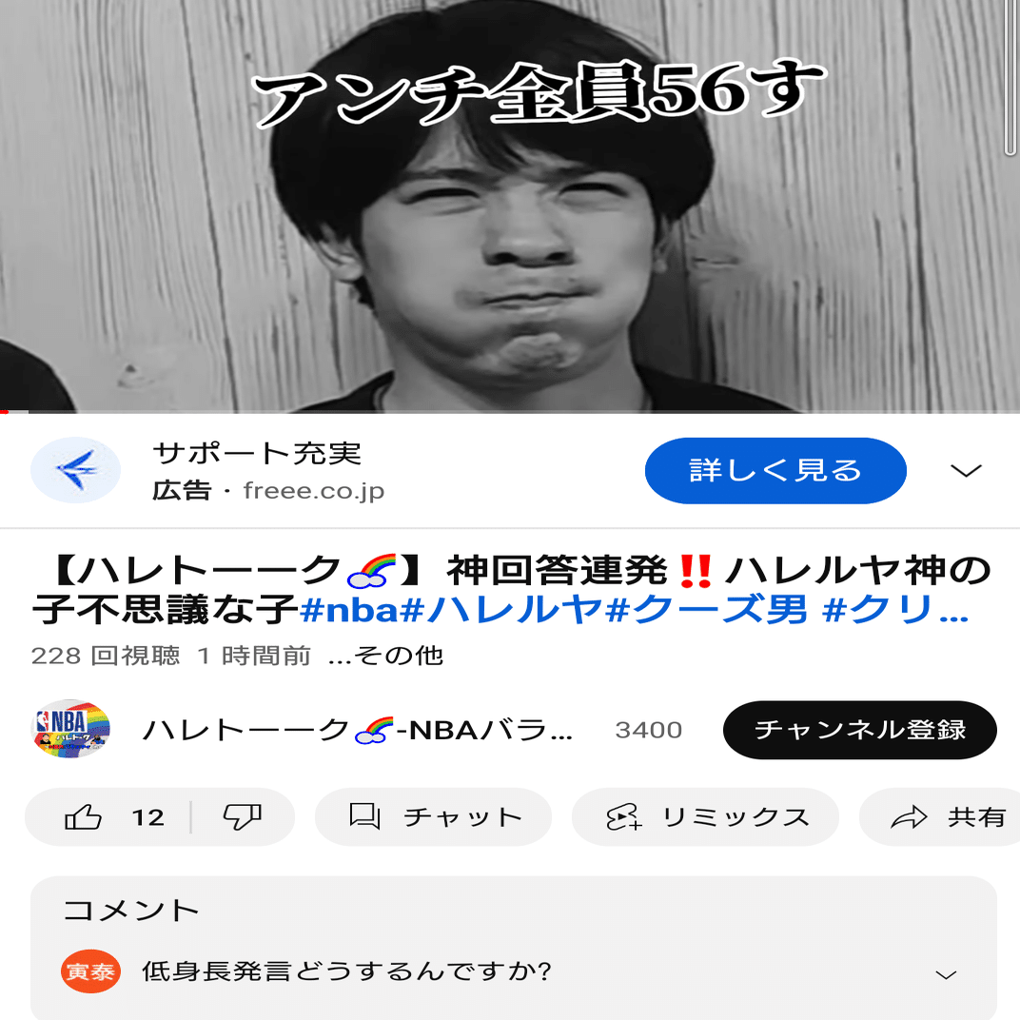The height and width of the screenshot is (1020, 1020).
Task: Click the 詳しく見る ad button
Action: [x=775, y=470]
